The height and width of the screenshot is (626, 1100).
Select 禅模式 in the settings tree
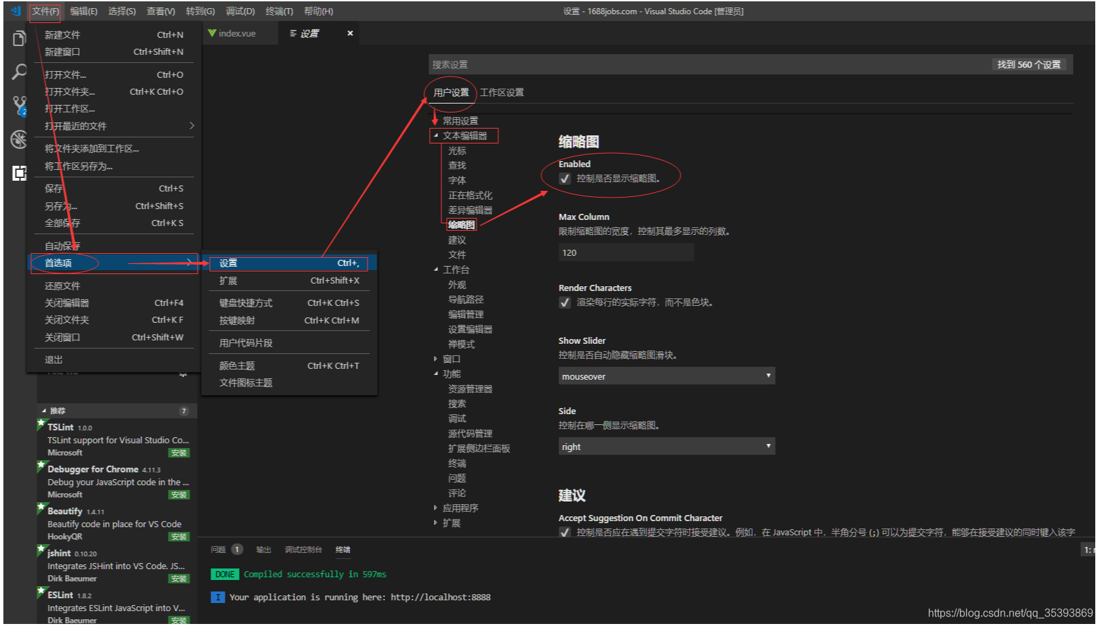tap(461, 344)
